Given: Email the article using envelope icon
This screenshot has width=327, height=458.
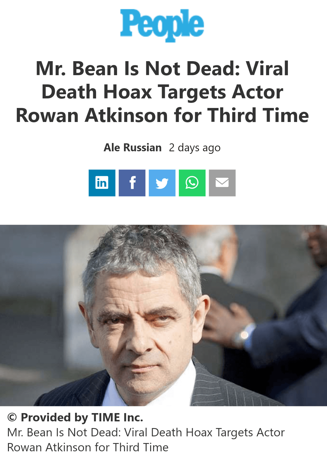Looking at the screenshot, I should pos(222,183).
